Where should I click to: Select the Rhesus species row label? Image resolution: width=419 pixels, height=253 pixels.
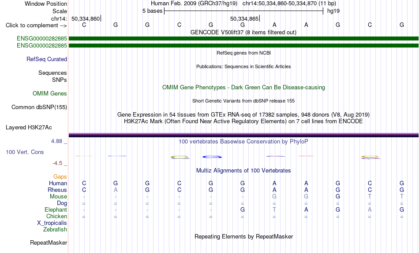tap(57, 190)
